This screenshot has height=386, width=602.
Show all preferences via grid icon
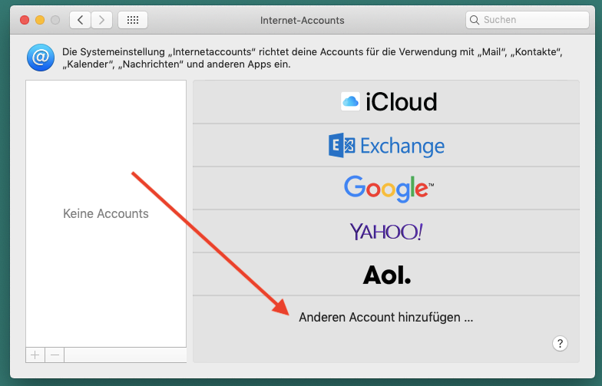pos(132,20)
